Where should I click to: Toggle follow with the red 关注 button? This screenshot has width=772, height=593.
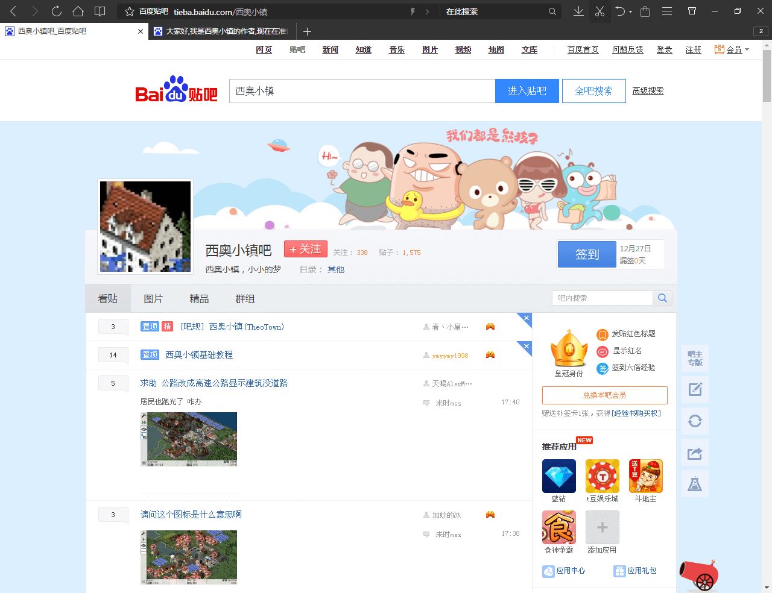coord(306,249)
